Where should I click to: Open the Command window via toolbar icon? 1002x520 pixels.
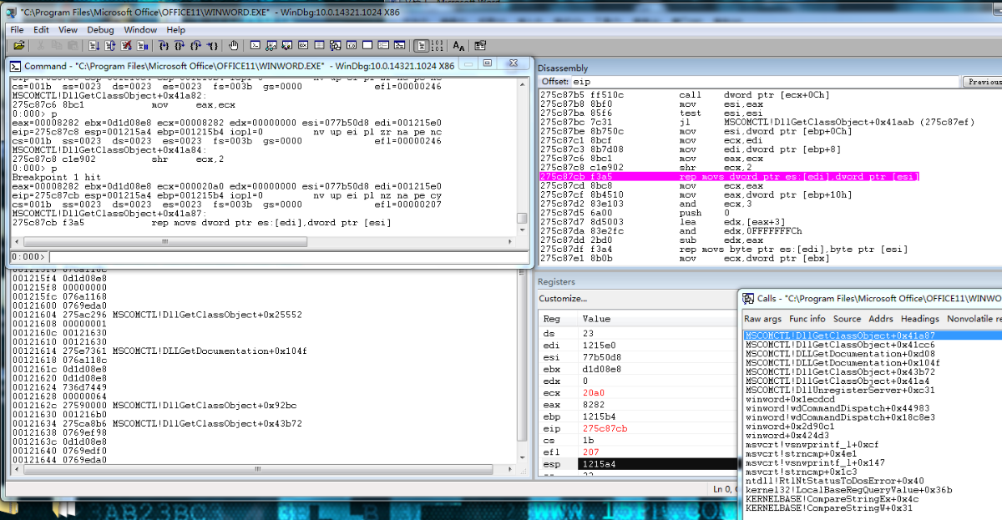coord(256,45)
